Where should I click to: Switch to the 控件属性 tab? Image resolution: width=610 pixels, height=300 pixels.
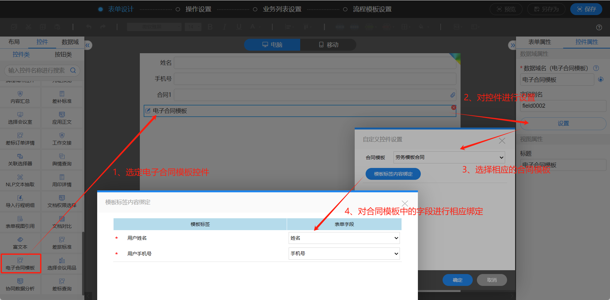point(587,42)
